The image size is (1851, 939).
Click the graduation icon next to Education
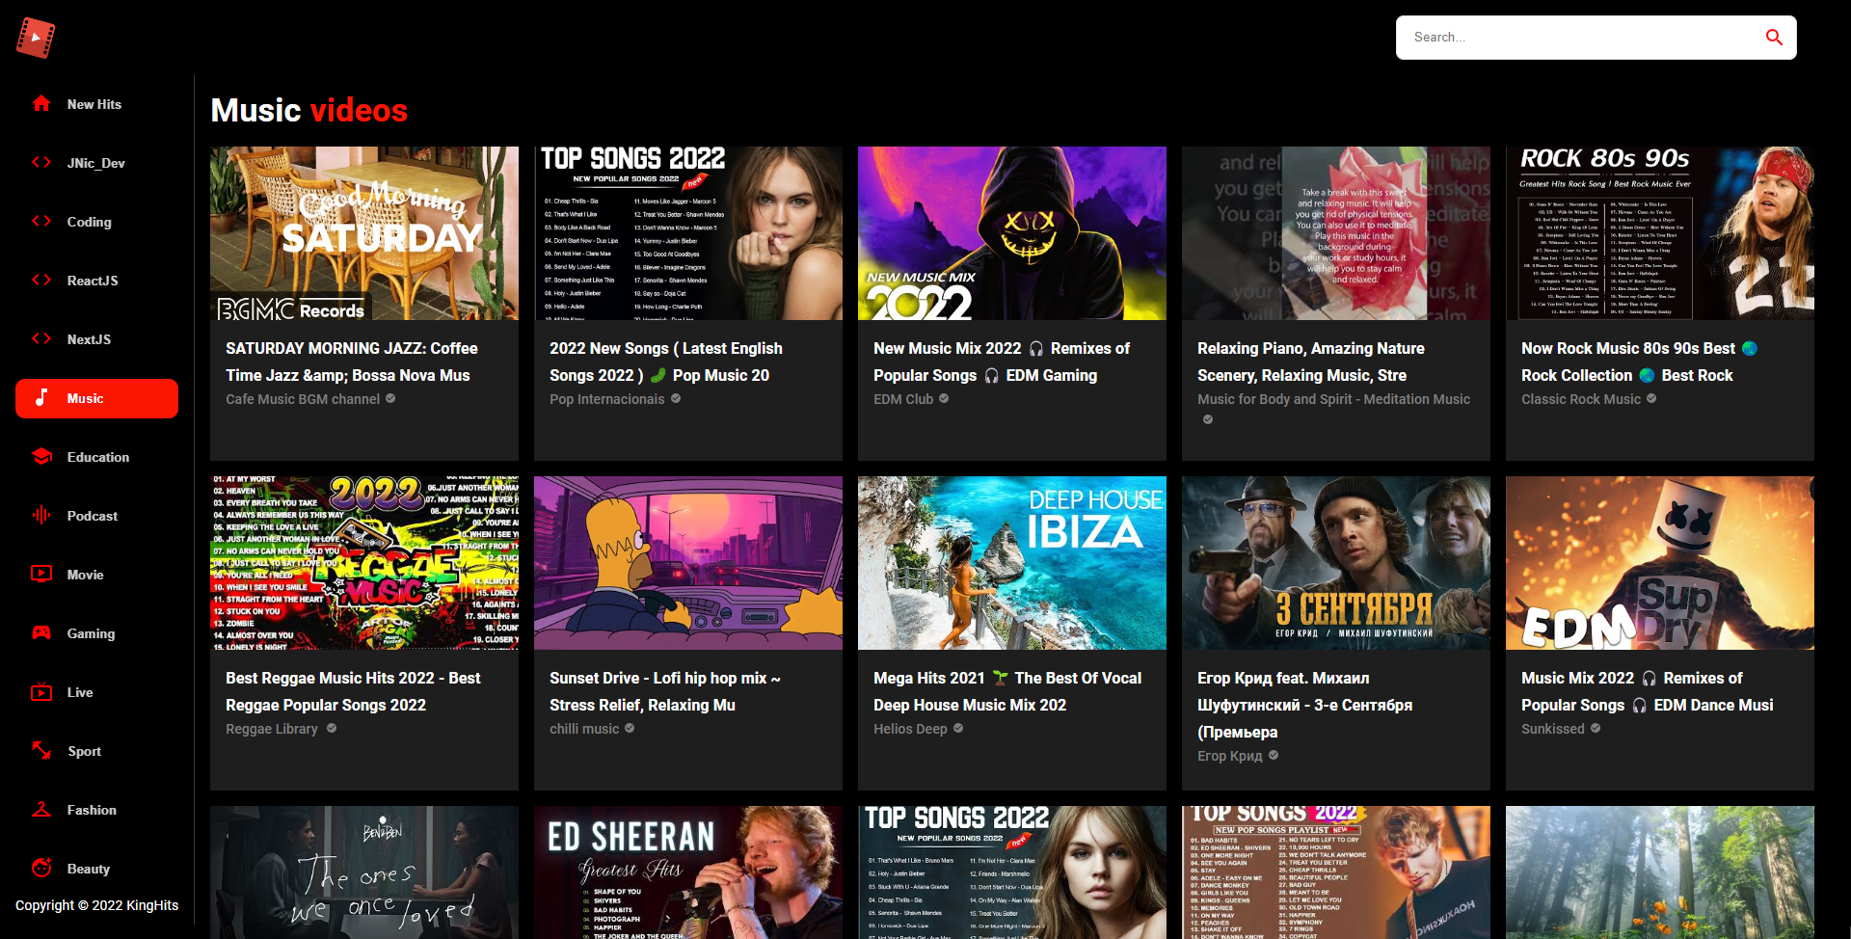(42, 456)
